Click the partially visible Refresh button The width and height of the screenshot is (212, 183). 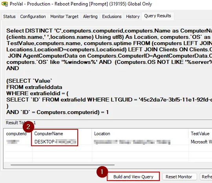point(206,176)
